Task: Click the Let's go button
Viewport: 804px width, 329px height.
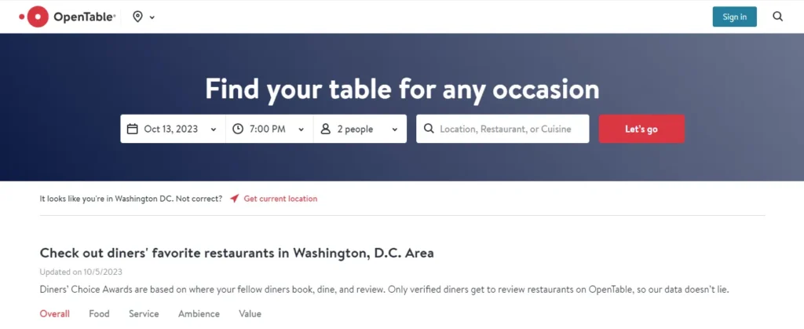Action: [641, 129]
